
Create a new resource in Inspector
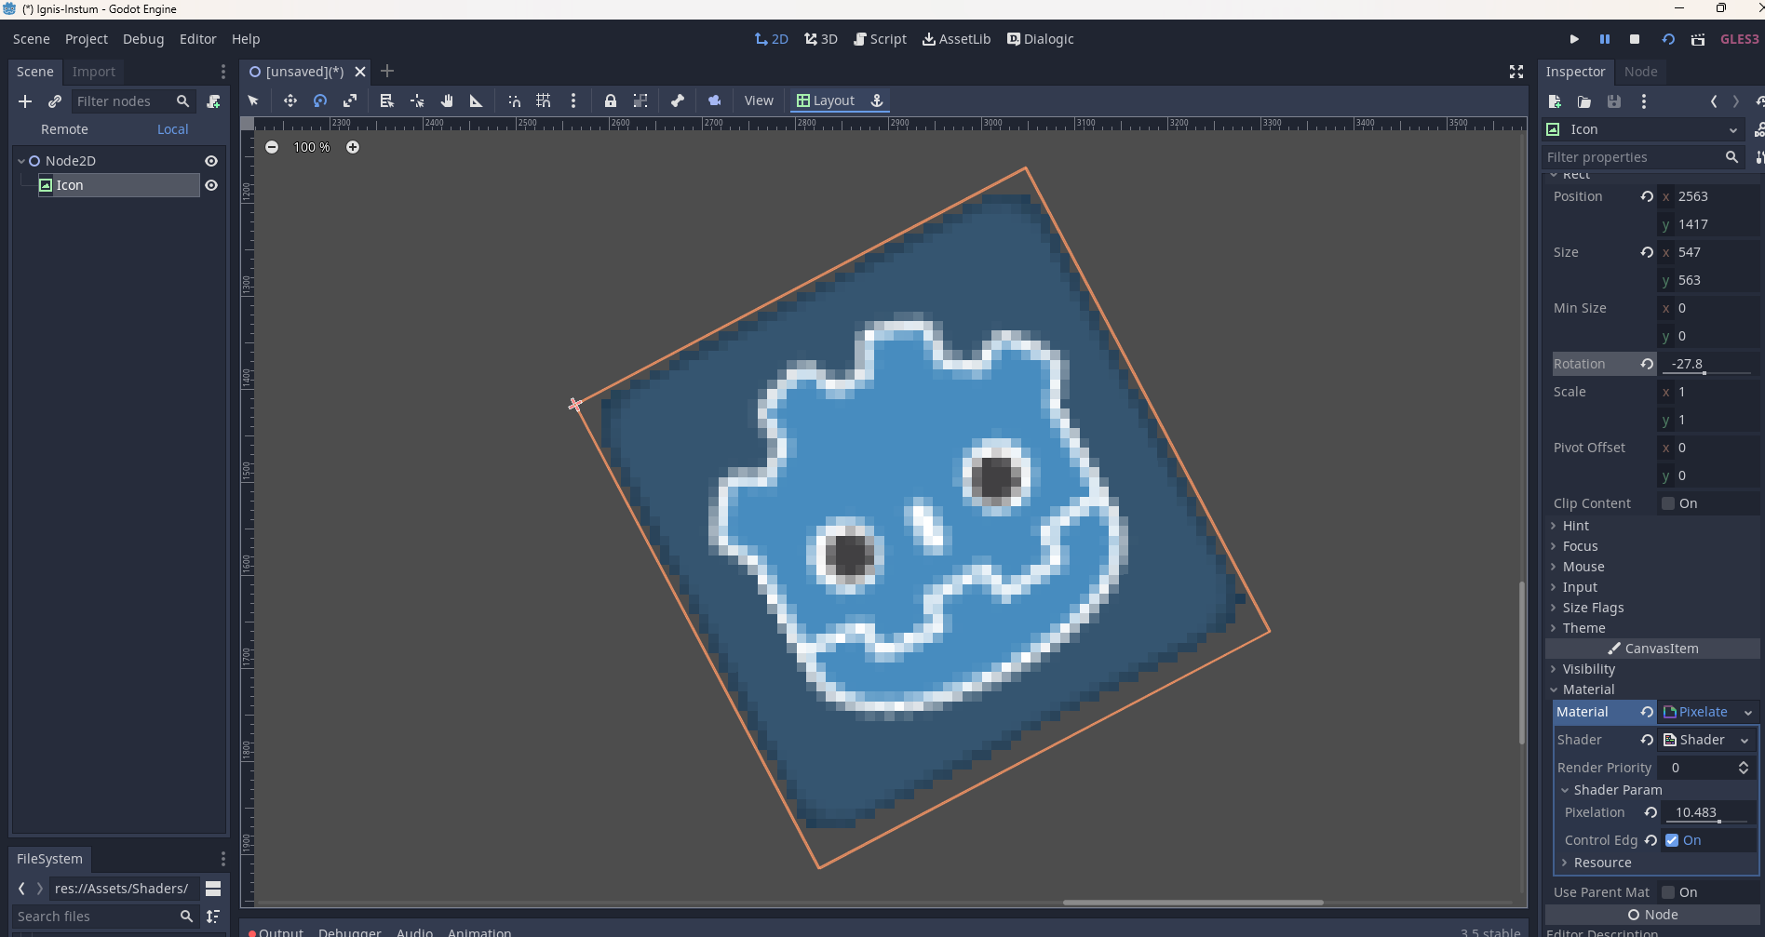[1555, 101]
